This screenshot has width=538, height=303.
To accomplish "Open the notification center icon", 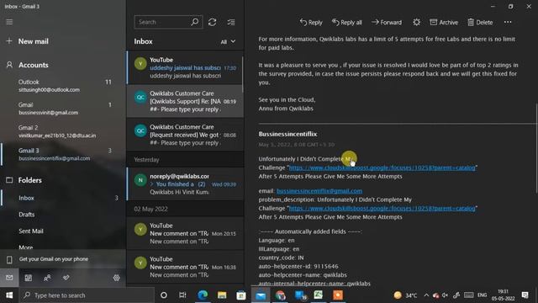I will (525, 295).
